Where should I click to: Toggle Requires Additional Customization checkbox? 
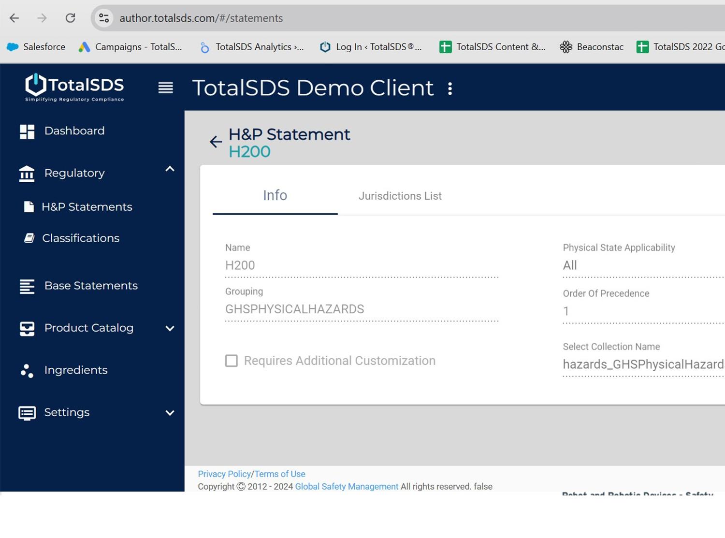(x=232, y=361)
